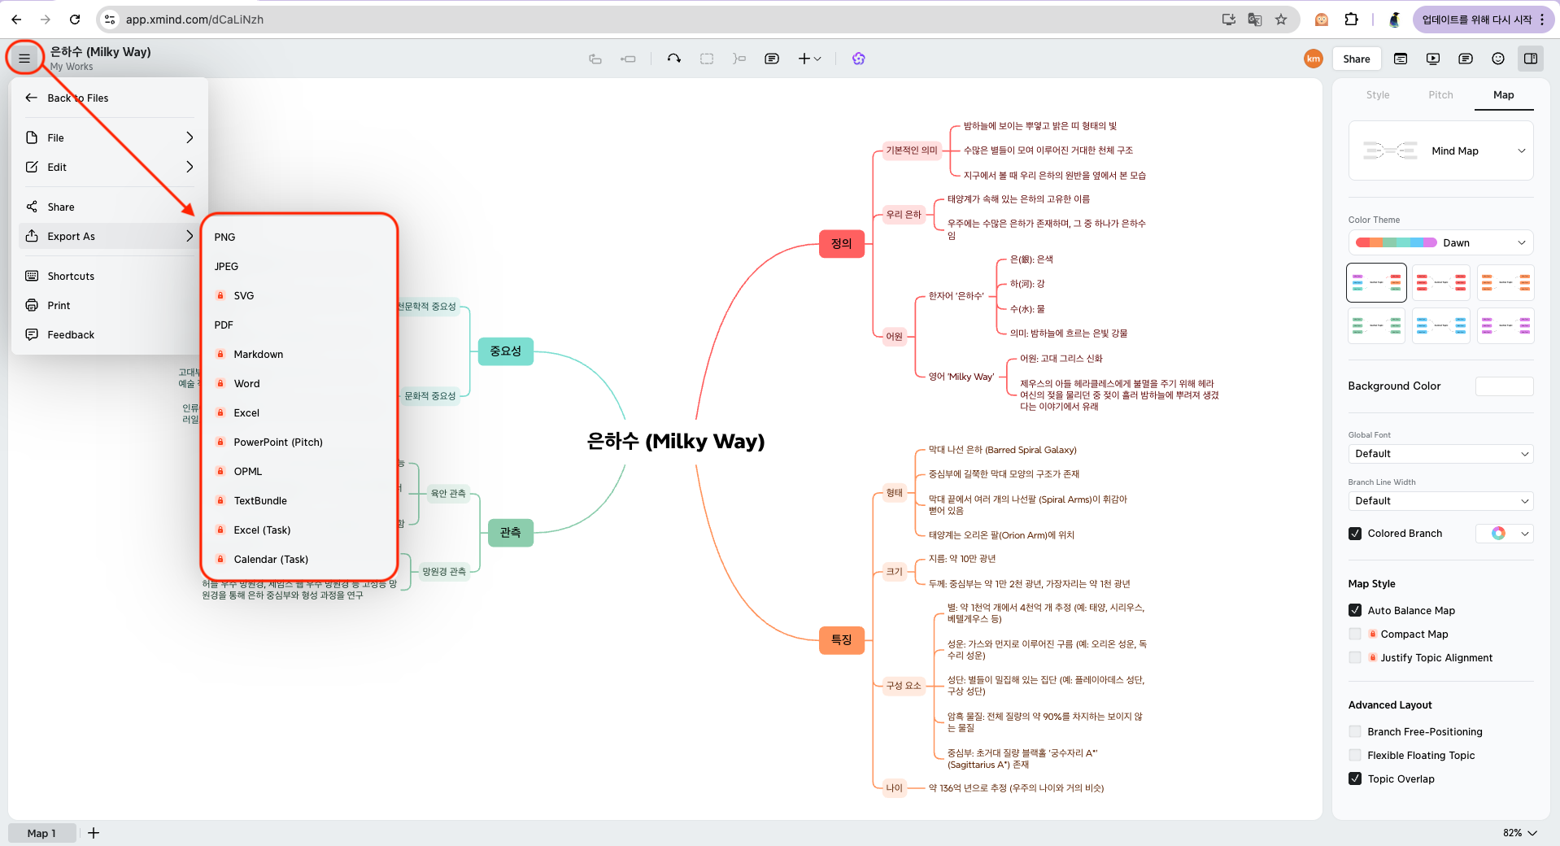Switch to the Pitch tab
The image size is (1560, 846).
(1440, 94)
